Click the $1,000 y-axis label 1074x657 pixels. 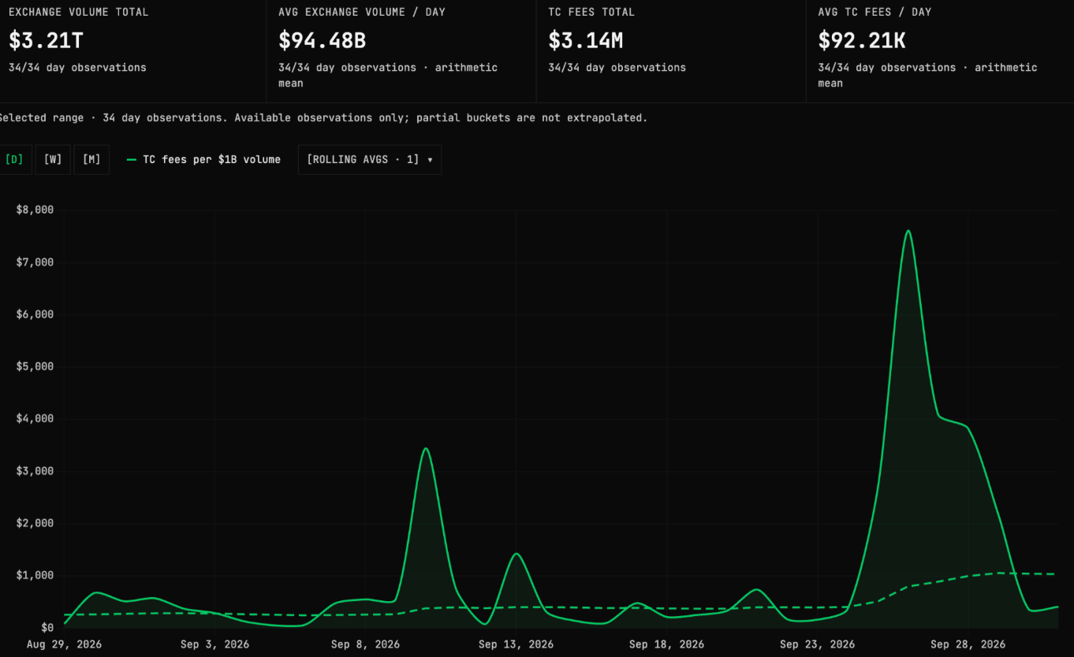coord(35,575)
